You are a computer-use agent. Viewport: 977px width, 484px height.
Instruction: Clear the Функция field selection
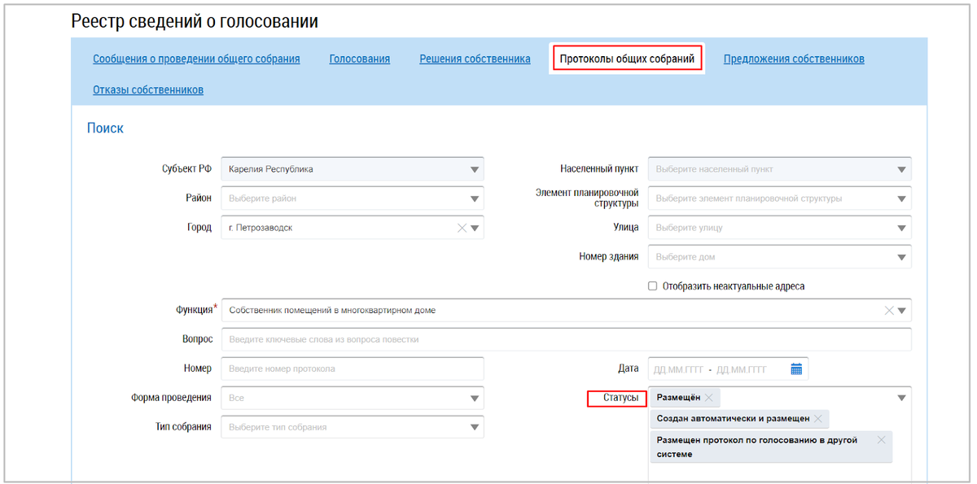tap(889, 311)
